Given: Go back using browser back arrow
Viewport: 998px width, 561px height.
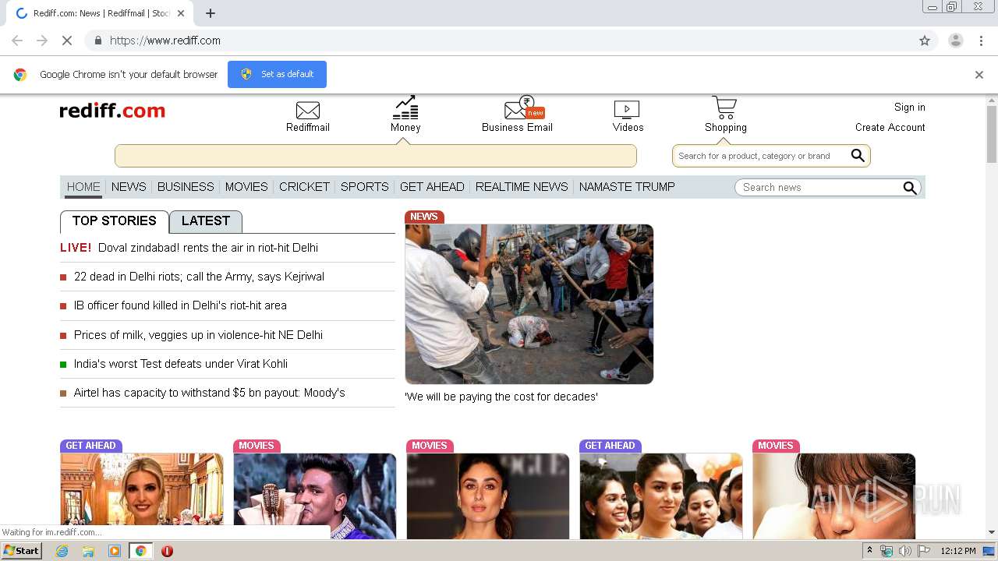Looking at the screenshot, I should [17, 41].
